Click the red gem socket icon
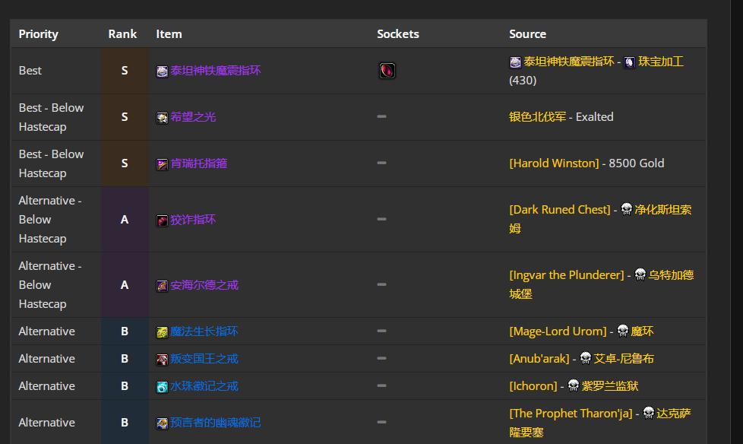The image size is (743, 444). (387, 71)
